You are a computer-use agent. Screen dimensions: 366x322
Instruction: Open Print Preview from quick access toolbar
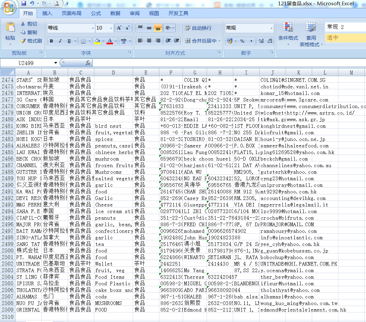pyautogui.click(x=57, y=4)
